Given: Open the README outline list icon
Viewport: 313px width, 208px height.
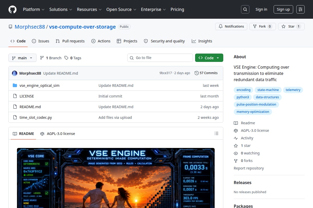Looking at the screenshot, I should tap(216, 134).
